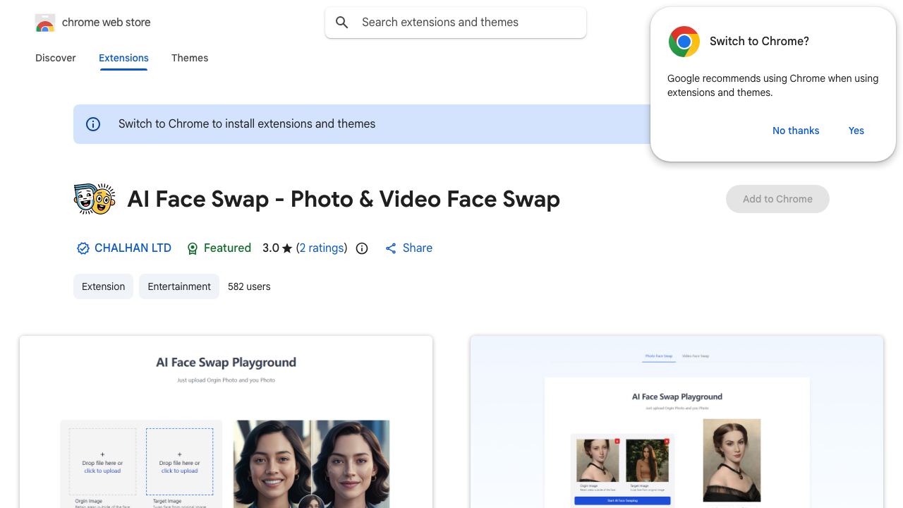Click the ratings info circle icon
This screenshot has width=903, height=508.
[362, 248]
